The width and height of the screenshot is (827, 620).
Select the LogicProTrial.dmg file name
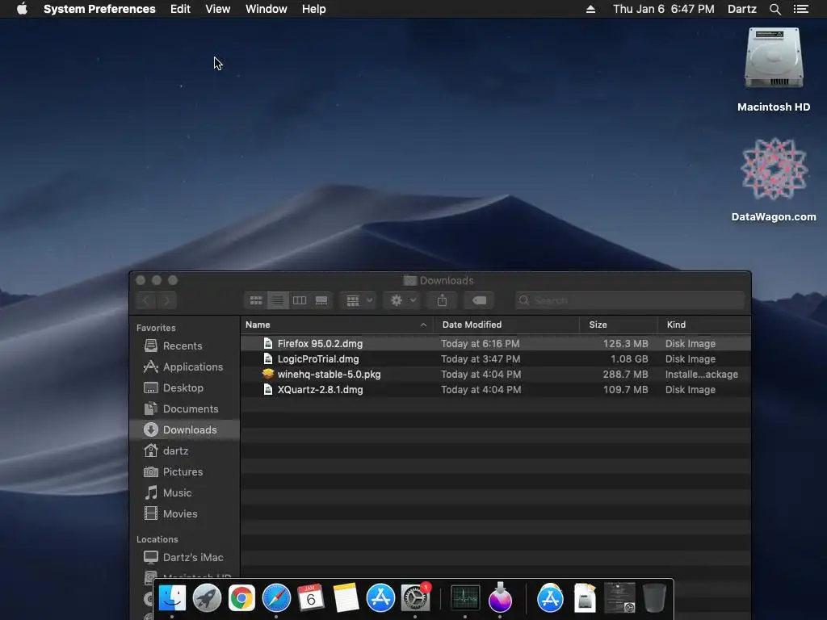tap(318, 359)
